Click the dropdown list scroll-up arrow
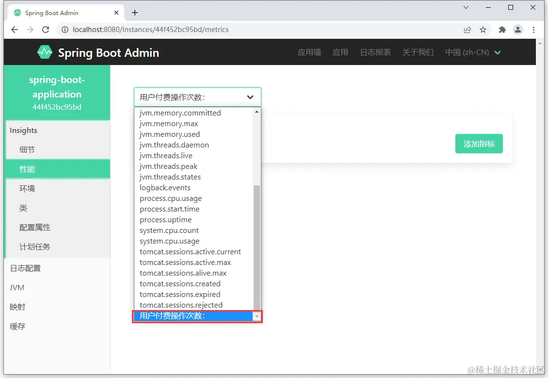Screen dimensions: 548x378 [x=257, y=112]
